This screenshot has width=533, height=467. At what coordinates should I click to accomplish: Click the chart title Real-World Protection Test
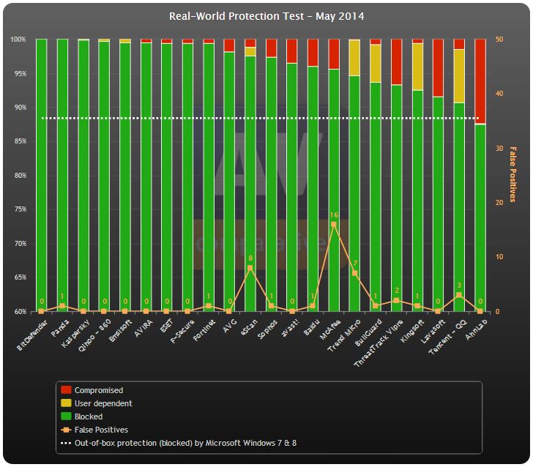tap(266, 16)
